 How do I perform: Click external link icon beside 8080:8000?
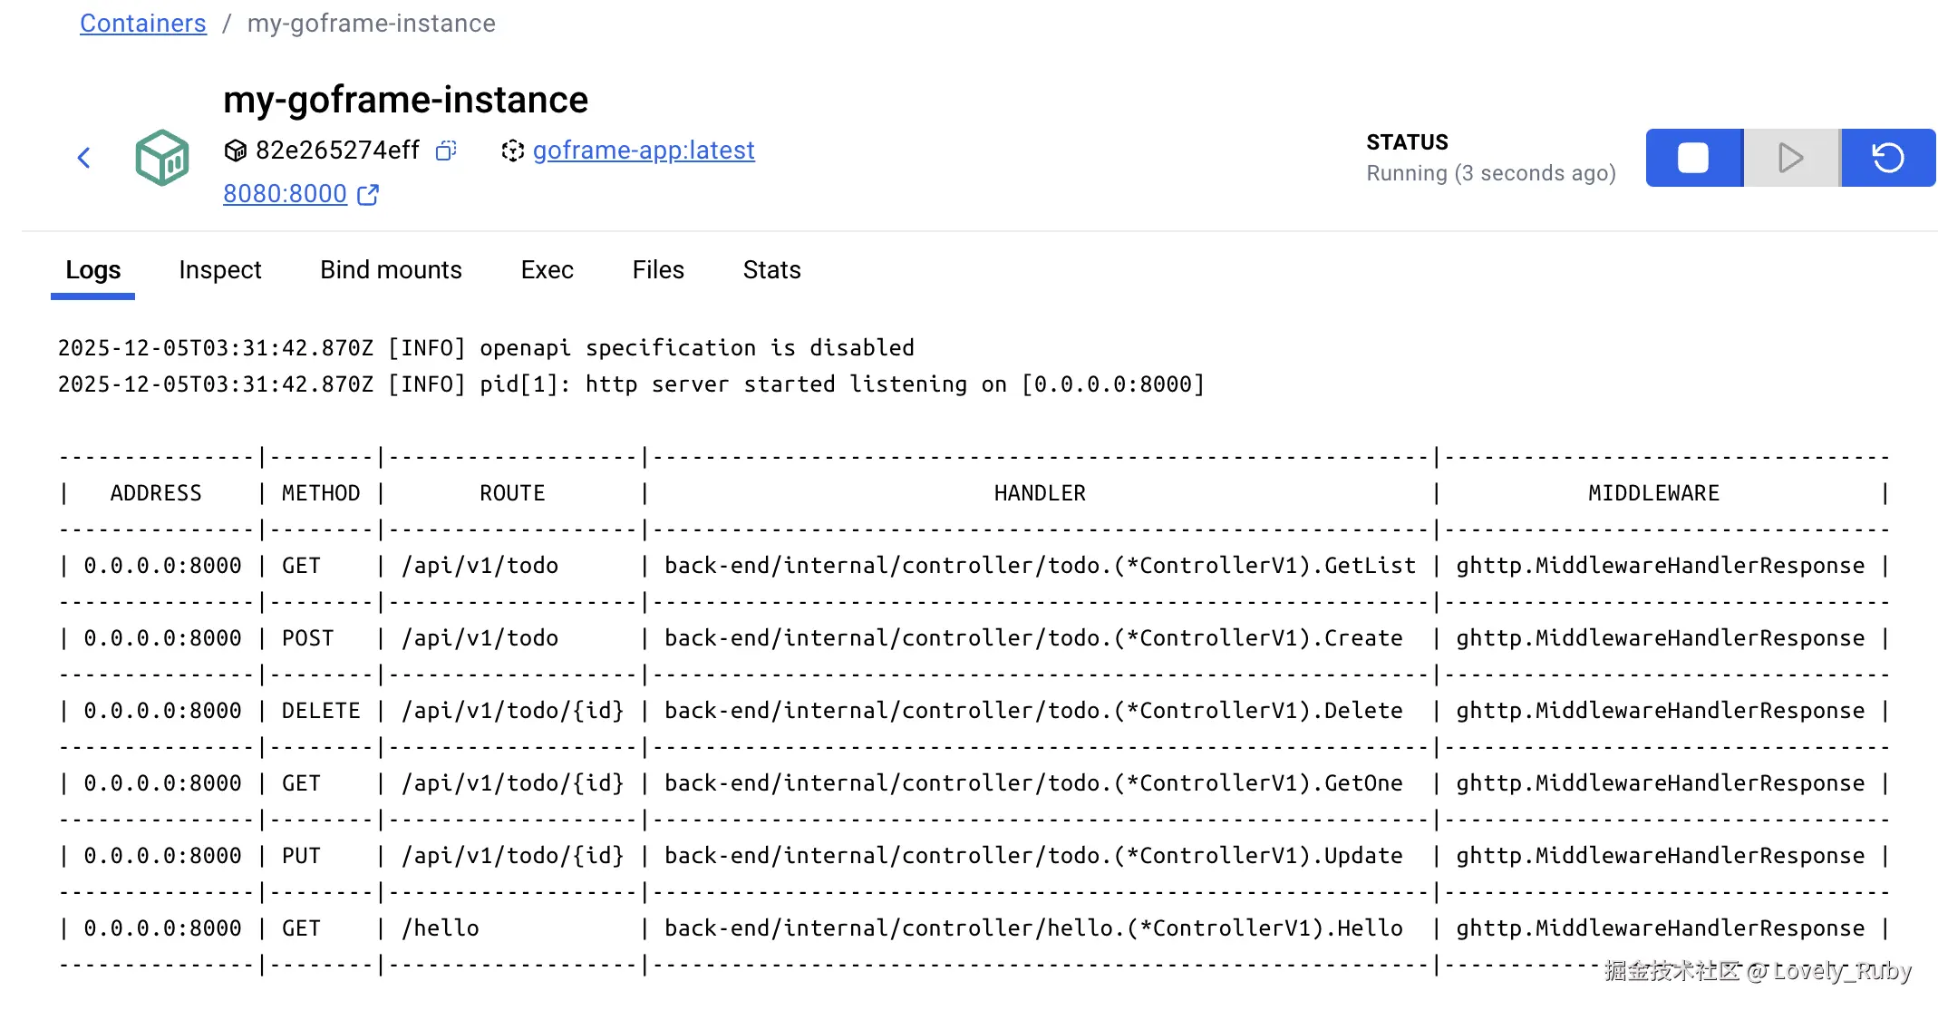pos(368,195)
